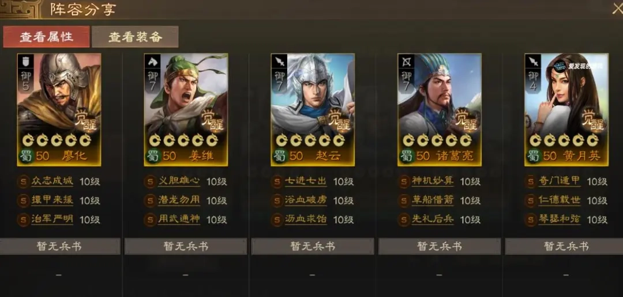Click the bow troop icon on 诸葛亮's card
623x297 pixels.
click(x=406, y=62)
